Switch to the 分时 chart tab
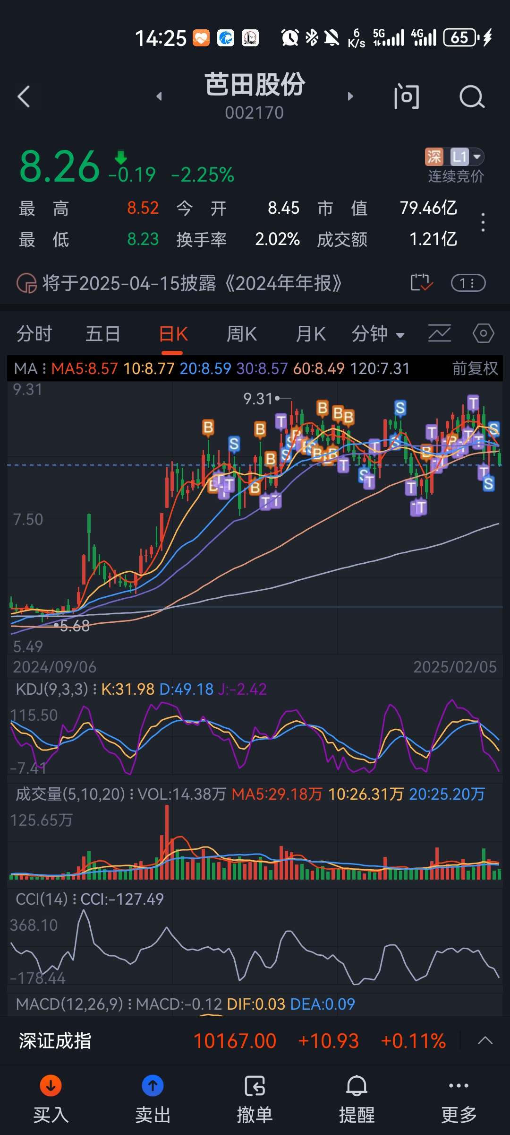The image size is (510, 1135). pyautogui.click(x=34, y=334)
